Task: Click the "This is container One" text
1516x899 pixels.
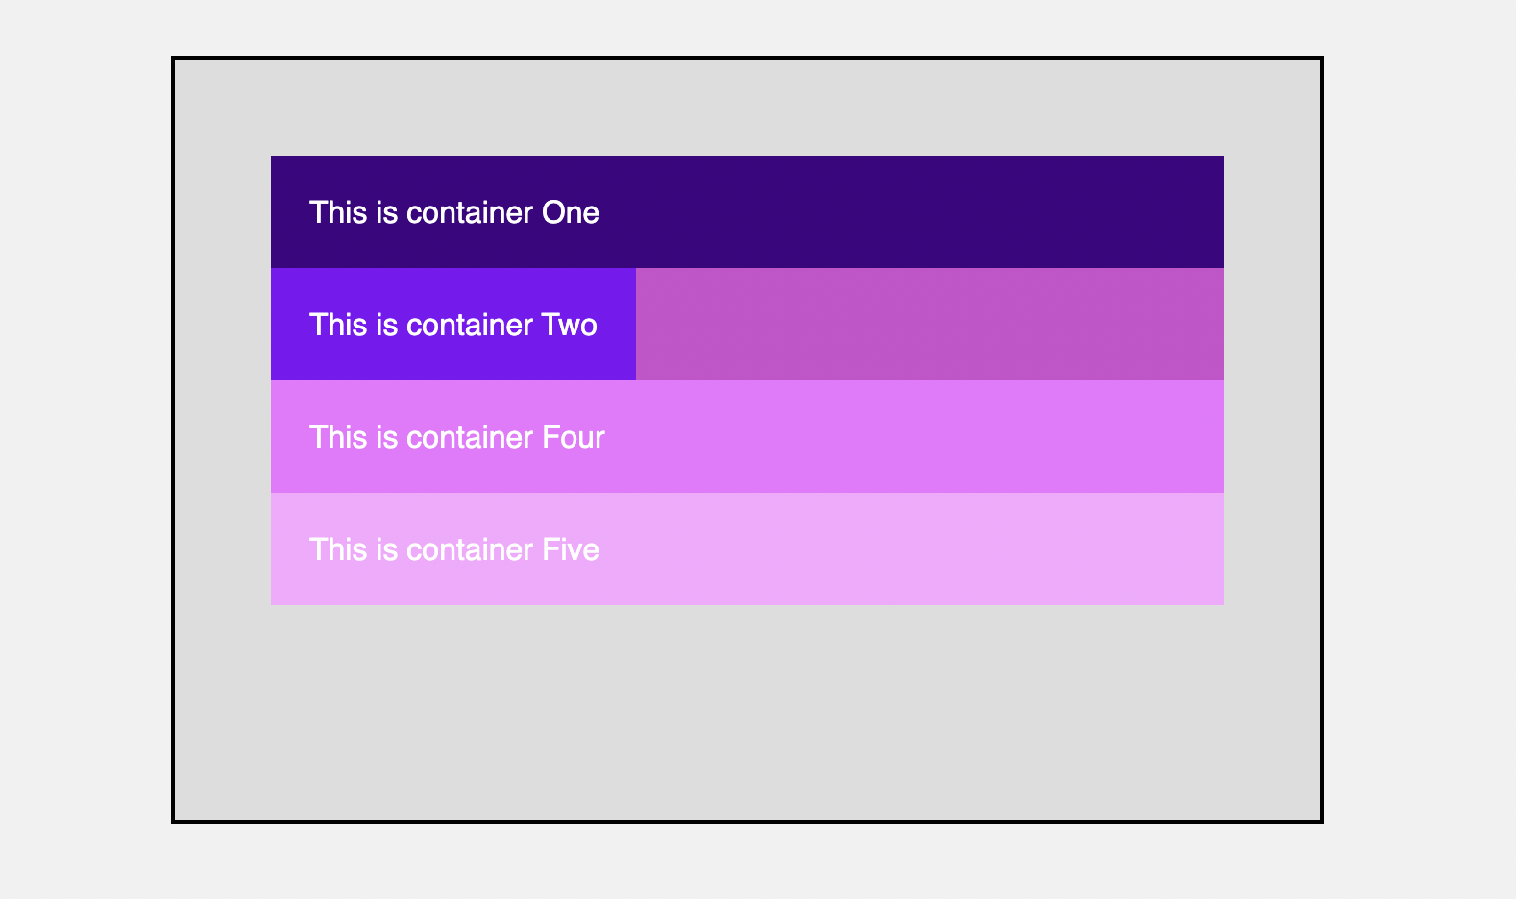Action: [453, 212]
